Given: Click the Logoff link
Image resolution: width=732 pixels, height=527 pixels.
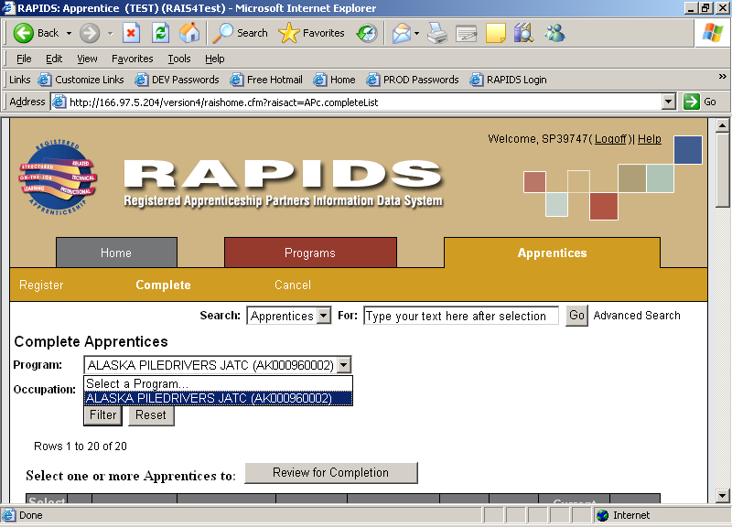Looking at the screenshot, I should tap(610, 139).
